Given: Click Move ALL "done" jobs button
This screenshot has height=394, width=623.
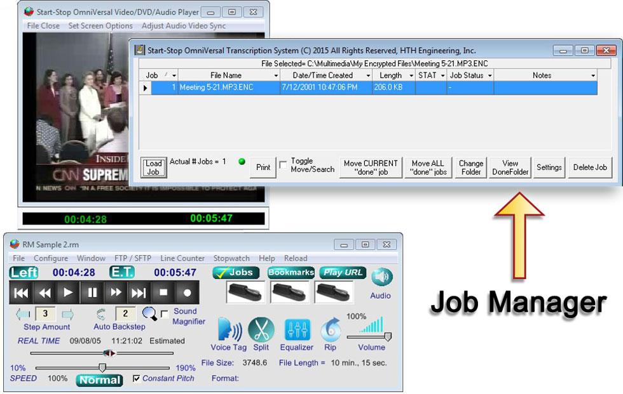Looking at the screenshot, I should click(428, 167).
